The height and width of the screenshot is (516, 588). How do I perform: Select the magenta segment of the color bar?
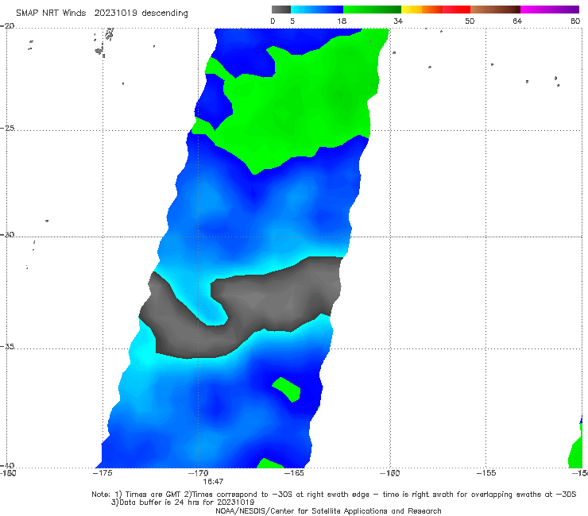550,10
